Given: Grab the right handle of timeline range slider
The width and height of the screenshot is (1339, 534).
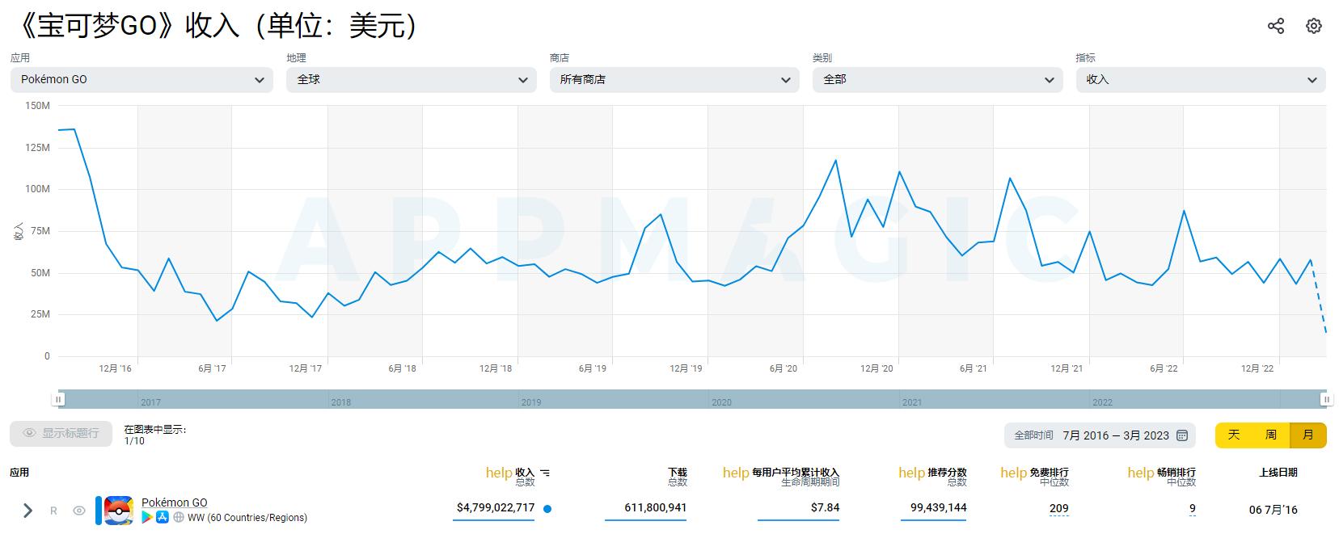Looking at the screenshot, I should (1326, 399).
